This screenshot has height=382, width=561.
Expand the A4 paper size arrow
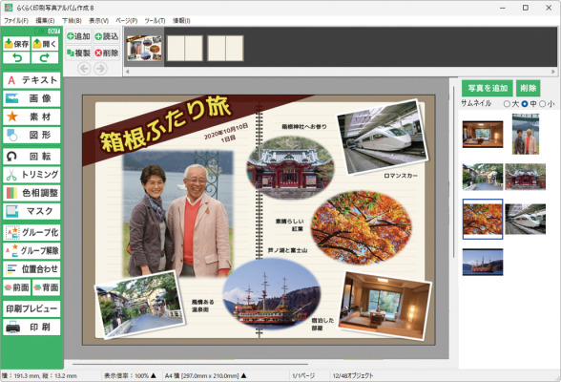243,375
